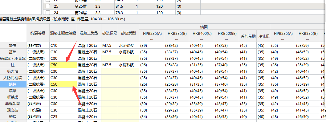Click the yellow C50 cell in 墙柱 row

click(x=63, y=84)
